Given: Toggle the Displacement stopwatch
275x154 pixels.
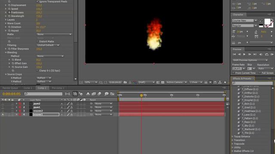Looking at the screenshot, I should click(x=9, y=5).
